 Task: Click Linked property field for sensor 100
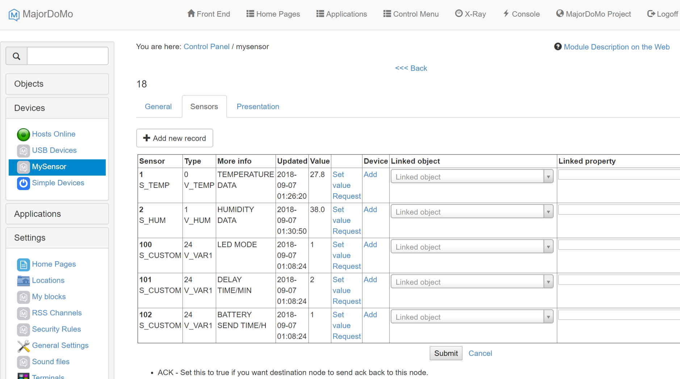(618, 245)
